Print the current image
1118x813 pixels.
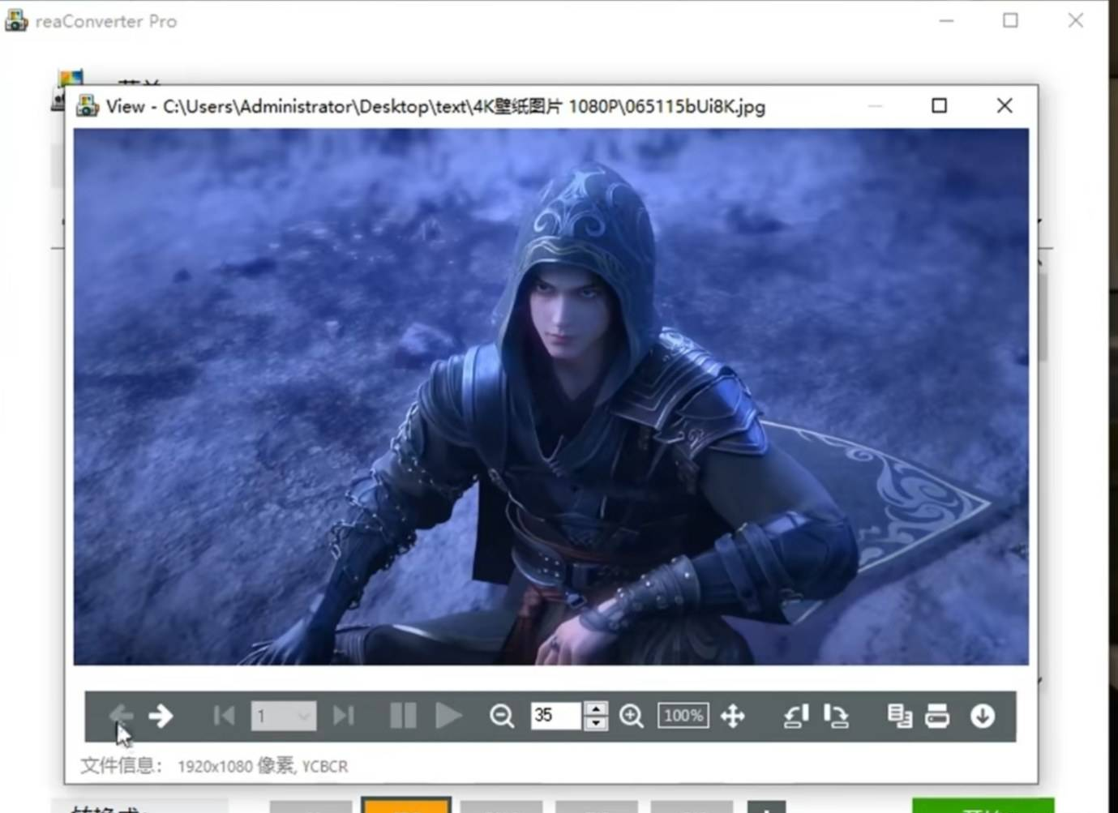937,717
